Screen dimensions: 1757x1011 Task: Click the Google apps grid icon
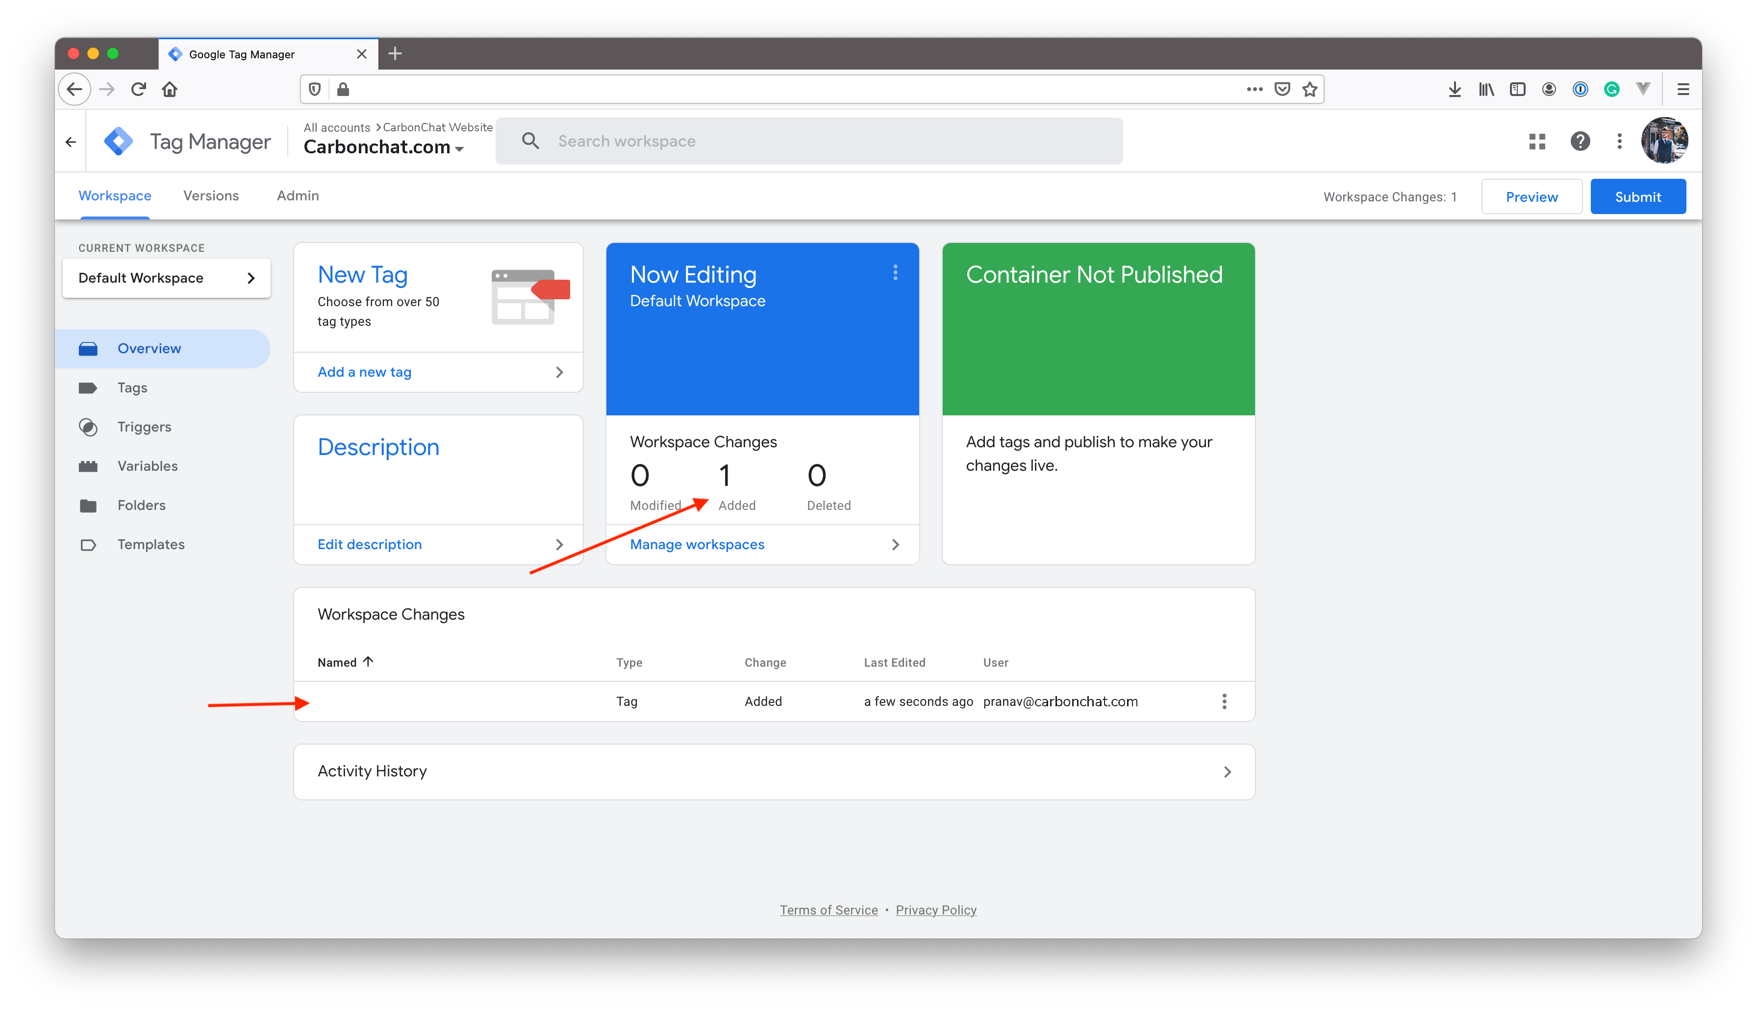[1537, 142]
